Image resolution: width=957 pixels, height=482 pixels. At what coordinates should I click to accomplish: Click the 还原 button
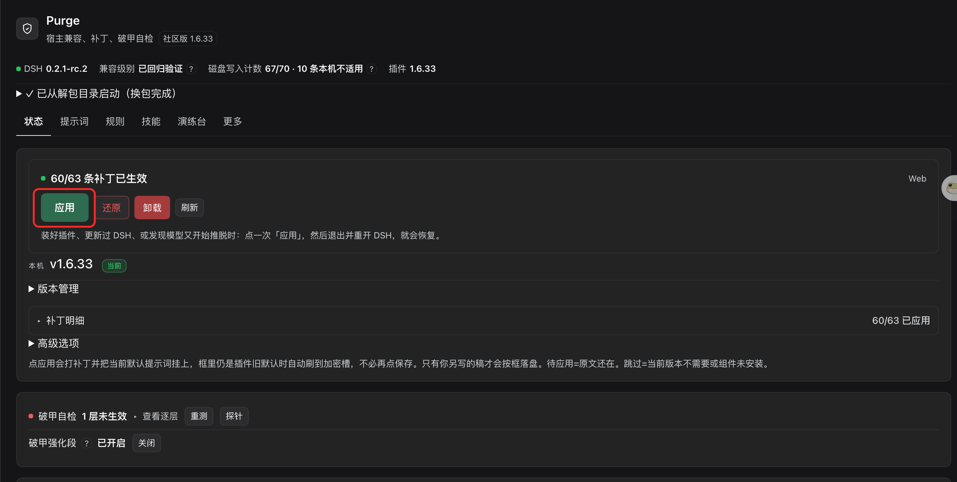coord(111,207)
